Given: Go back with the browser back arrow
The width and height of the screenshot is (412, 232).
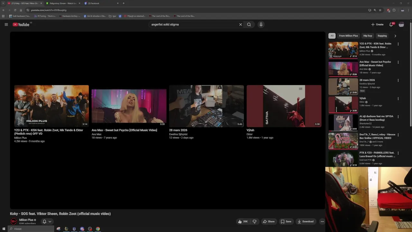Looking at the screenshot, I should [3, 10].
